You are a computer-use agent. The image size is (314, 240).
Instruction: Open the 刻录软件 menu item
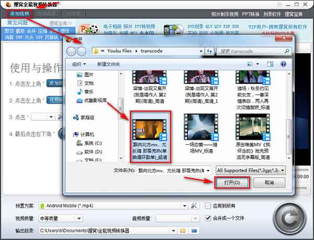coord(272,14)
